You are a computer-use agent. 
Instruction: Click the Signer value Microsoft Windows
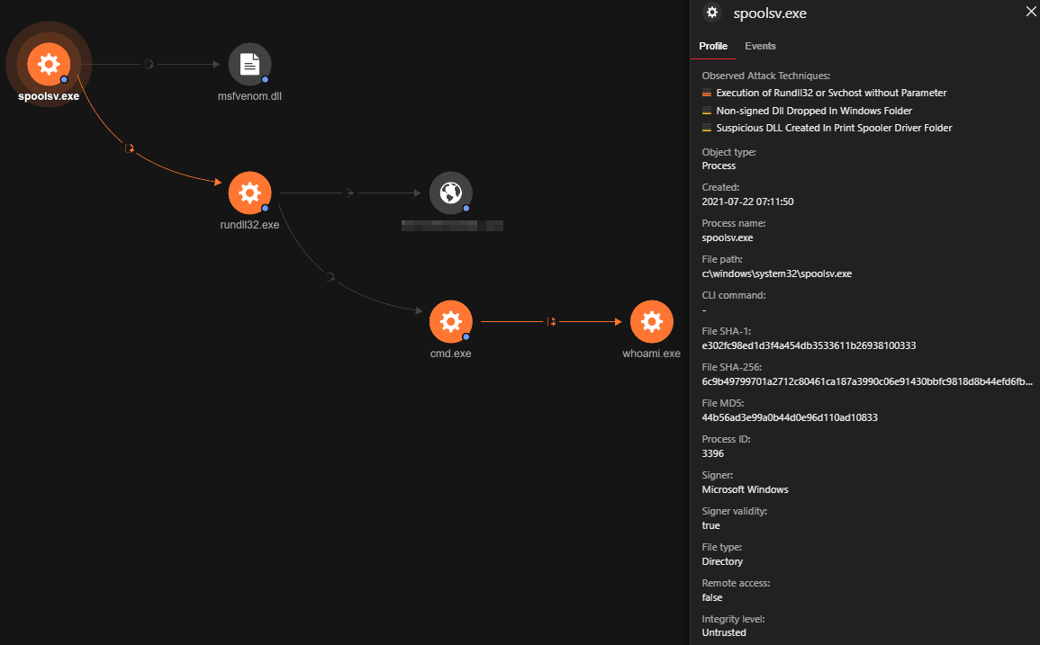point(745,489)
